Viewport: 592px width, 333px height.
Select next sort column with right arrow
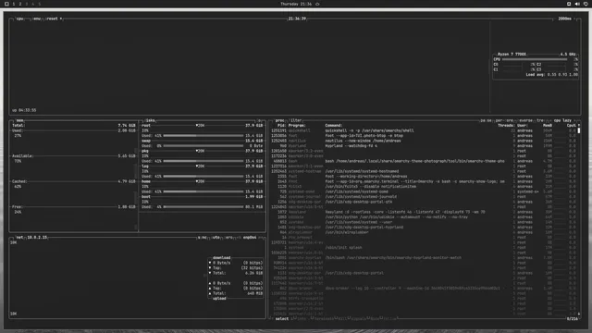pos(575,120)
